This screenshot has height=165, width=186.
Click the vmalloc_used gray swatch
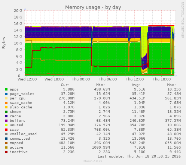pos(6,134)
